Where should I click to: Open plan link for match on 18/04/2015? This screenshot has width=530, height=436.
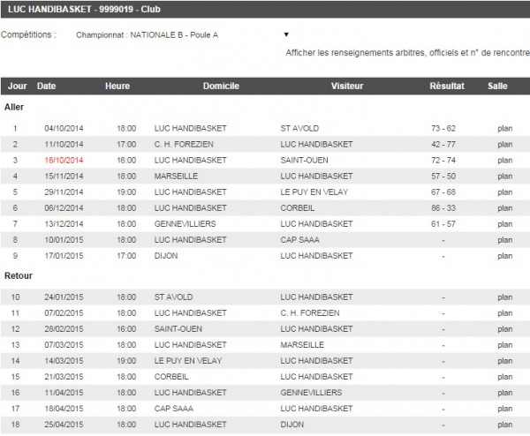504,409
